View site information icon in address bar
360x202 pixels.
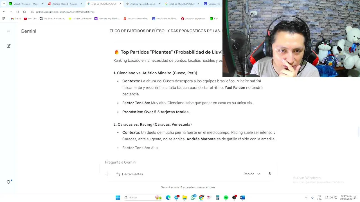pos(33,12)
